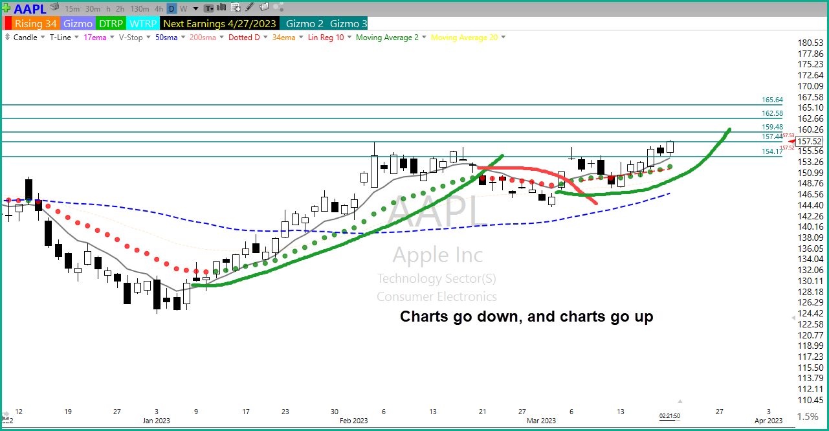Viewport: 829px width, 431px height.
Task: Toggle the daily 'D' timeframe button
Action: tap(171, 9)
